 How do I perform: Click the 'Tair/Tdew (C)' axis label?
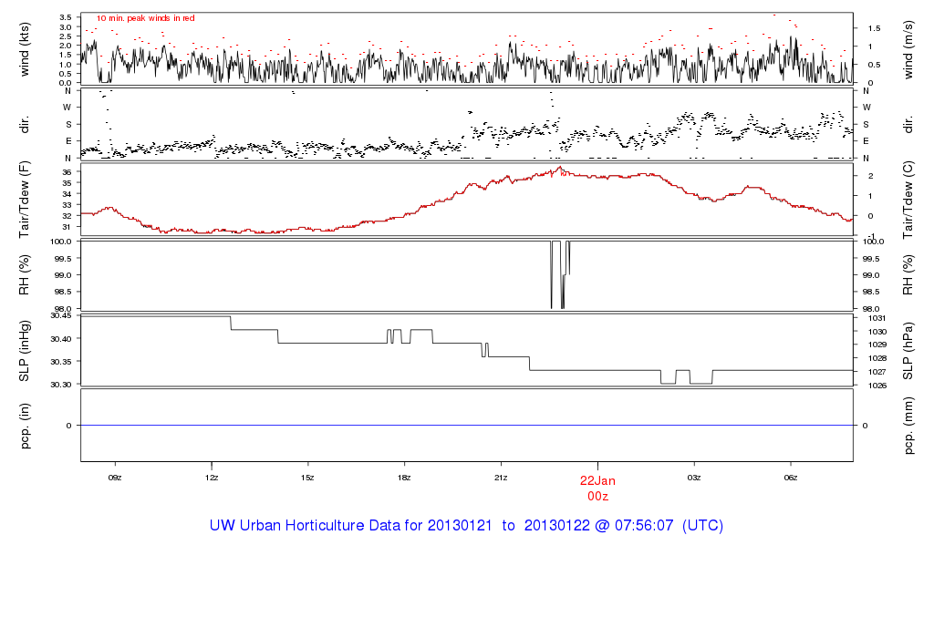[908, 200]
